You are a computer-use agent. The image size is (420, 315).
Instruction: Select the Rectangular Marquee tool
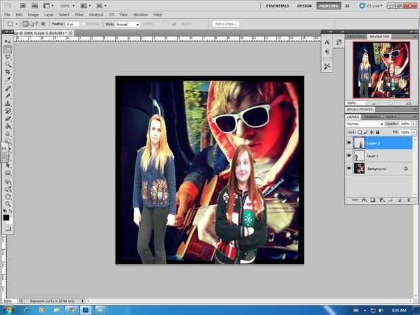[8, 49]
